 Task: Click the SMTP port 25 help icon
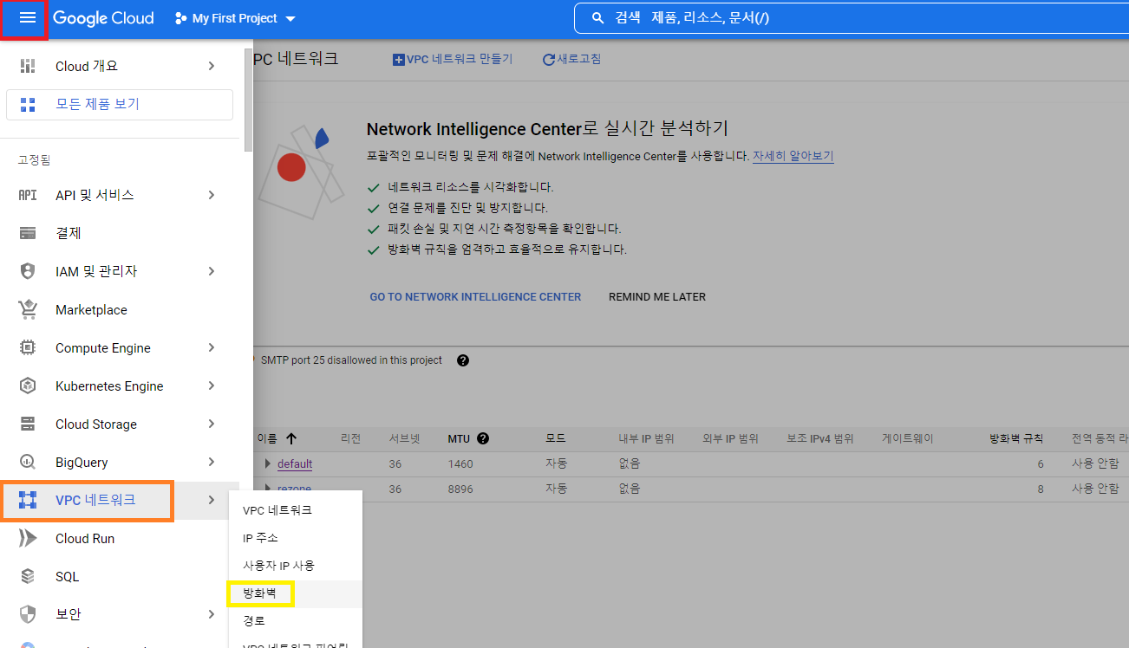click(x=463, y=360)
